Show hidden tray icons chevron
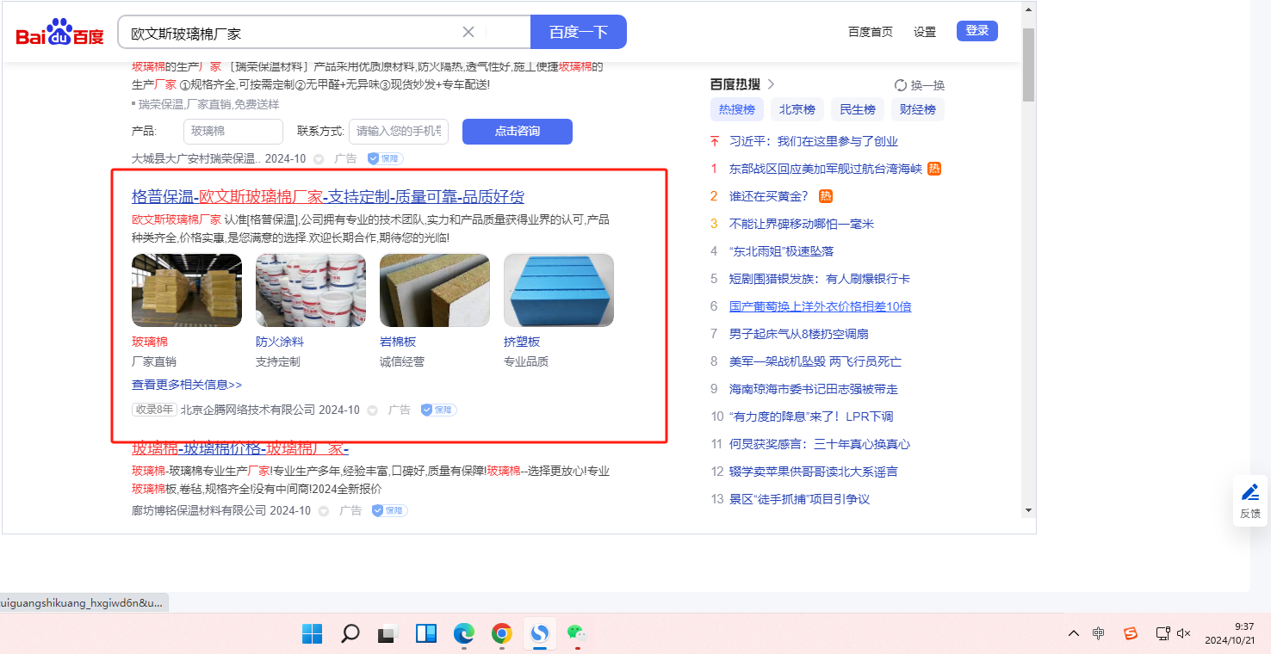This screenshot has width=1271, height=654. [1073, 633]
